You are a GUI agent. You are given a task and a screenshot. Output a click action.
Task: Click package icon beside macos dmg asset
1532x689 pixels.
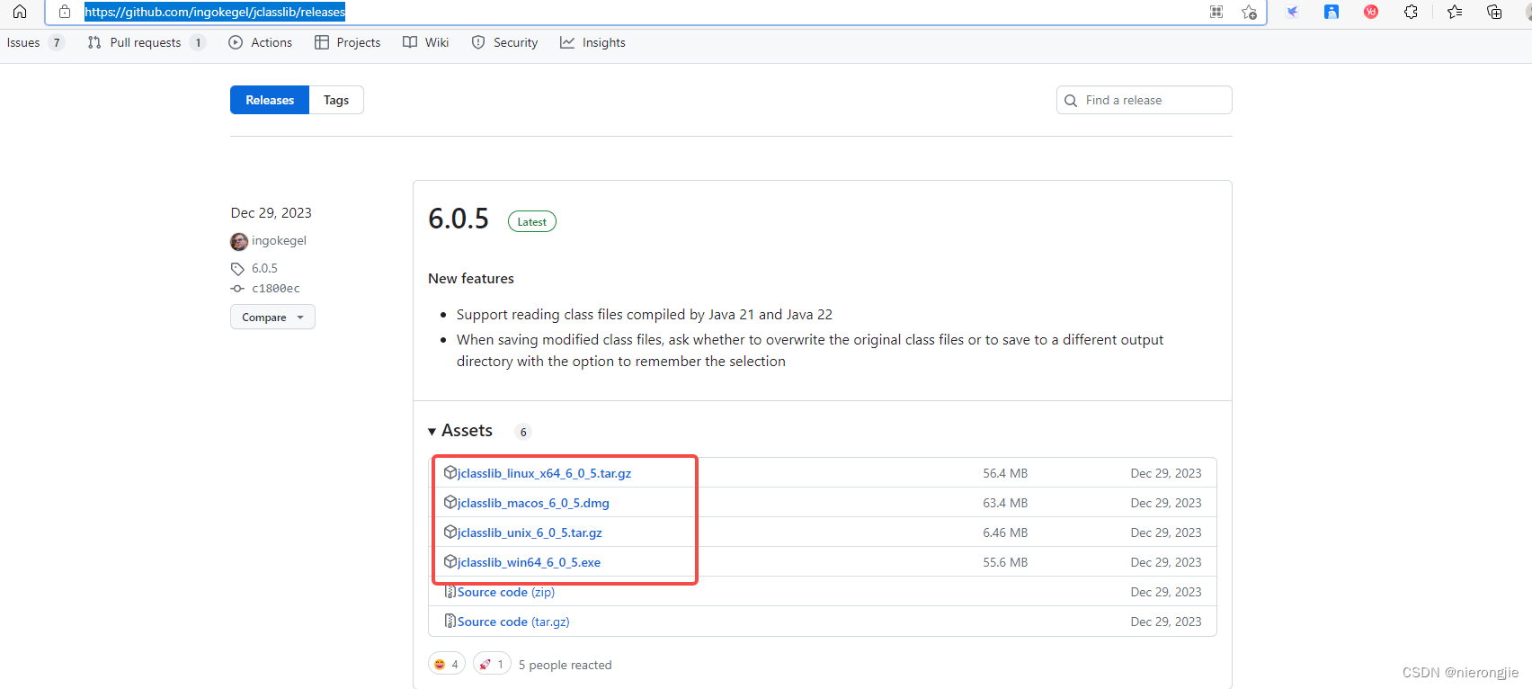tap(450, 502)
